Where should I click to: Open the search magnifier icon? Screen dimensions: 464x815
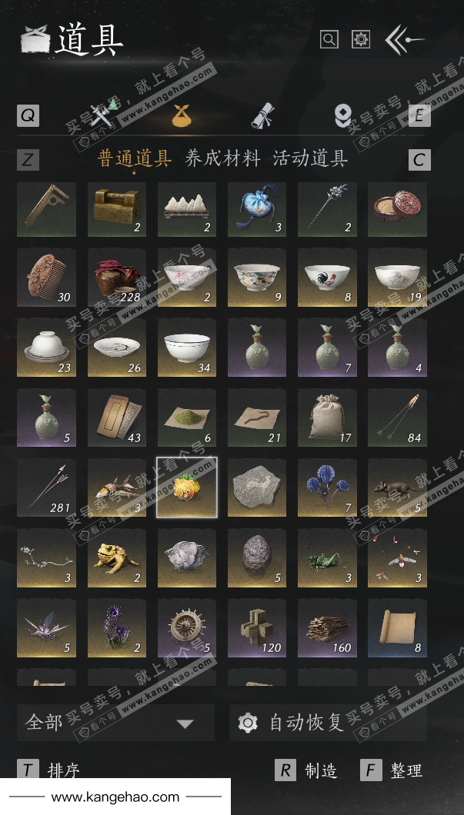(329, 39)
